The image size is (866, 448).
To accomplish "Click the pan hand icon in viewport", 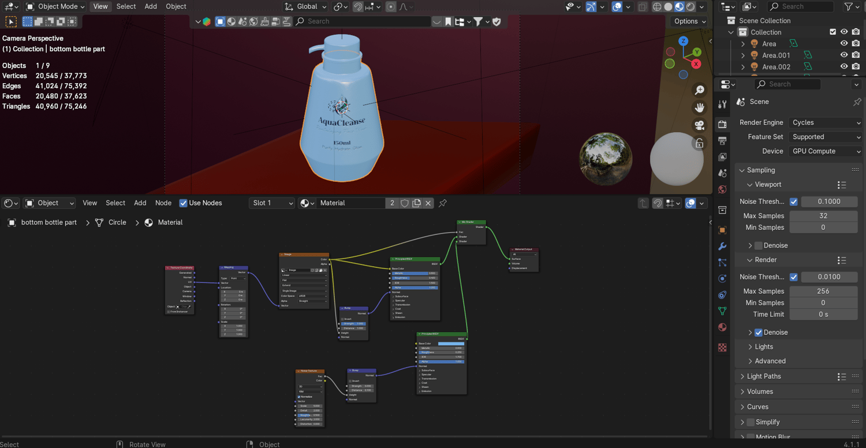I will point(699,107).
